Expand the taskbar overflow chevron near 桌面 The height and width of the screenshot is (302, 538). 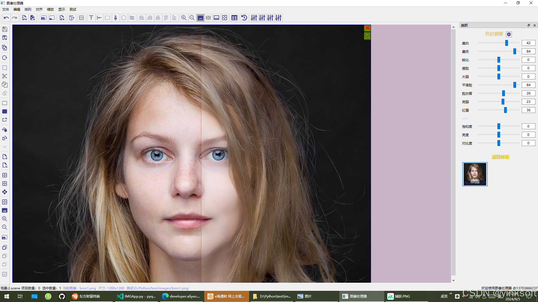(x=451, y=293)
